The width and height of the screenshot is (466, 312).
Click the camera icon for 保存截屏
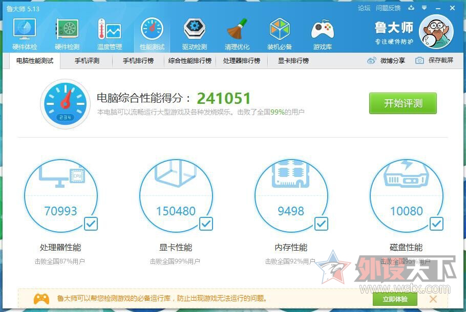[419, 60]
